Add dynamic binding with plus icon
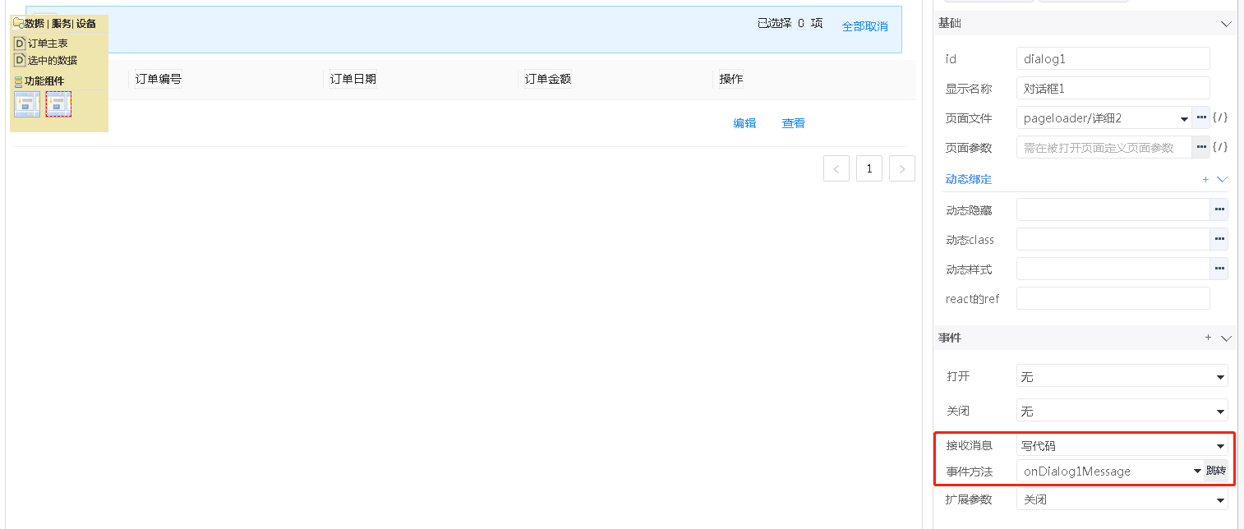1244x529 pixels. pos(1206,179)
